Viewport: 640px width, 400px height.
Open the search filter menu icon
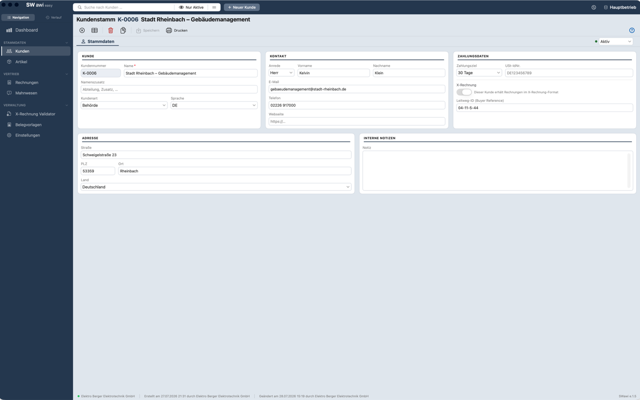214,7
